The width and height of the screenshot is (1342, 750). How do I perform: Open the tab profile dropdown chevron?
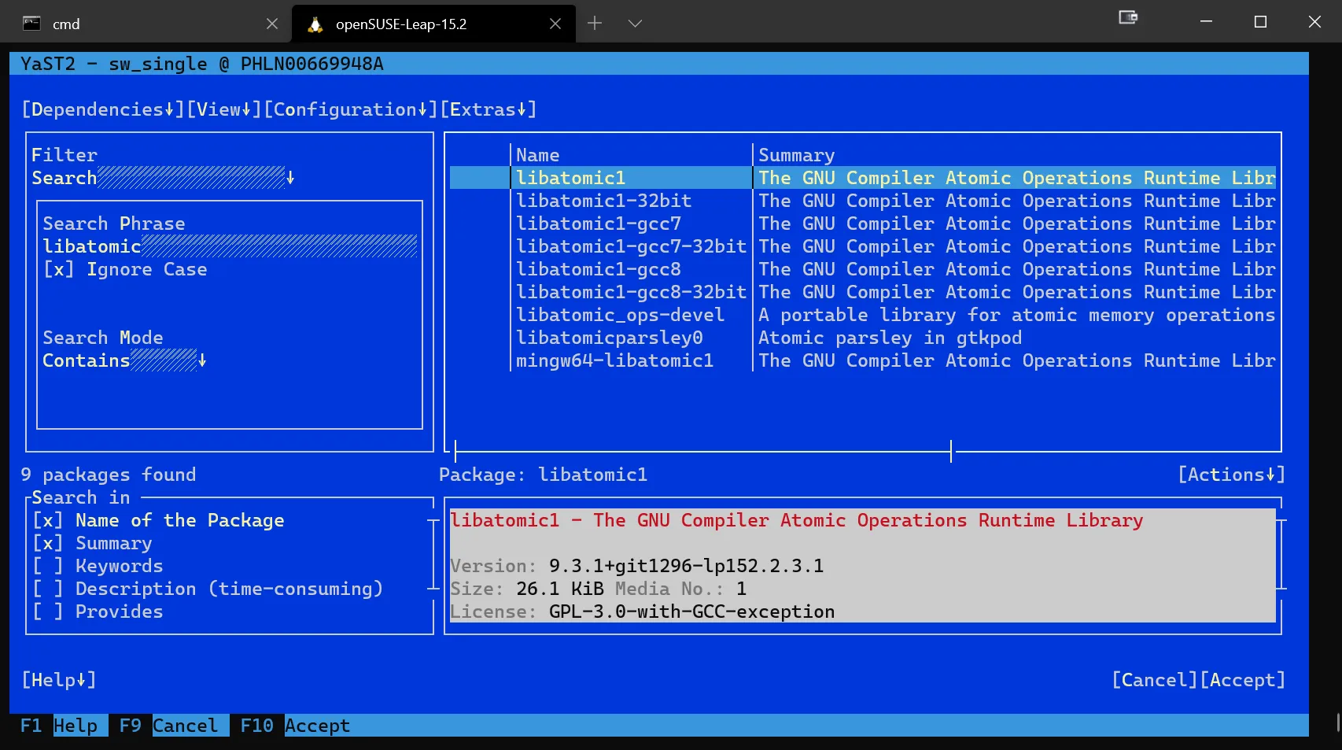pos(635,24)
